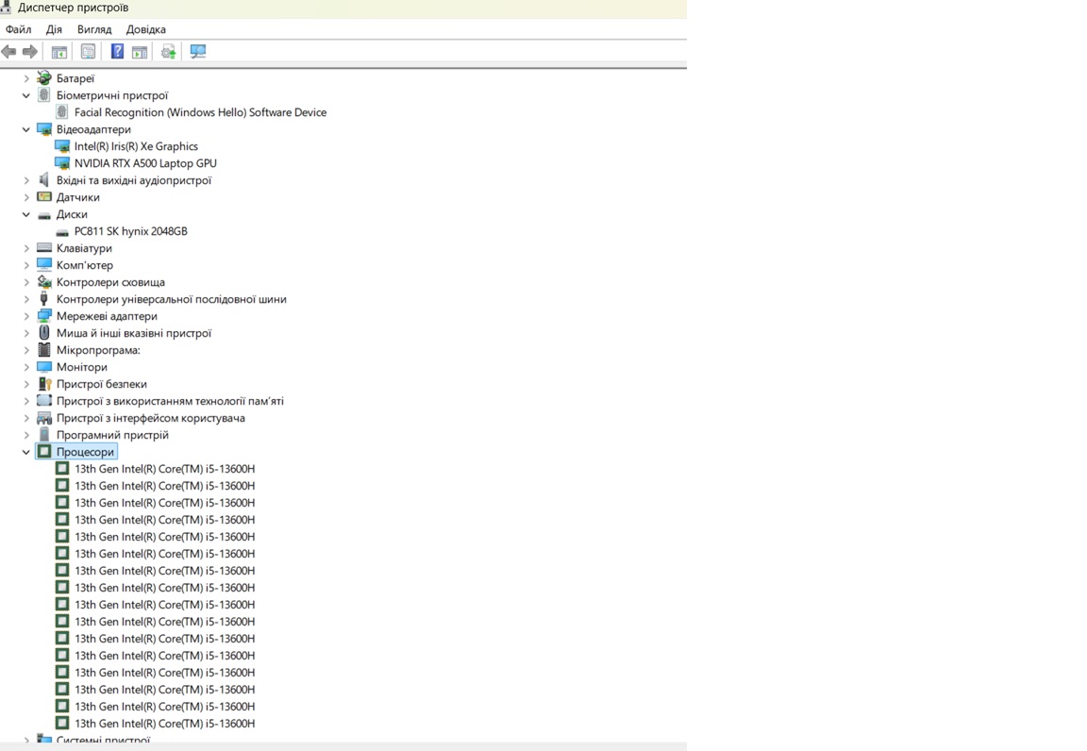
Task: Click the PC811 SK hynix disk icon
Action: click(62, 232)
